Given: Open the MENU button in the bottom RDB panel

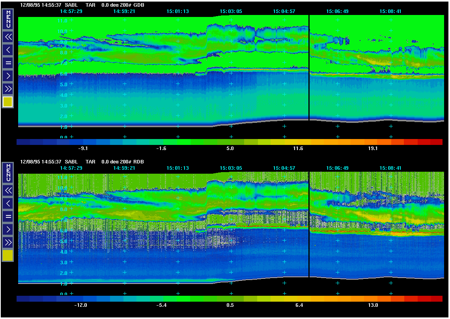Looking at the screenshot, I should 8,172.
